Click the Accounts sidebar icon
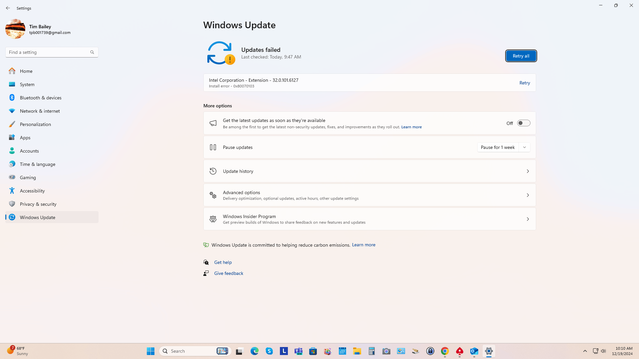Viewport: 639px width, 359px height. [12, 151]
